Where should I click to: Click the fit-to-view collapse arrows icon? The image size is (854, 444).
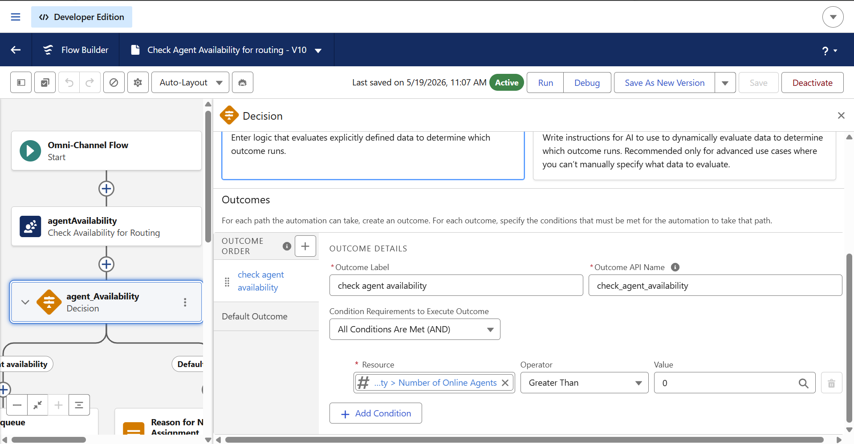click(x=37, y=405)
